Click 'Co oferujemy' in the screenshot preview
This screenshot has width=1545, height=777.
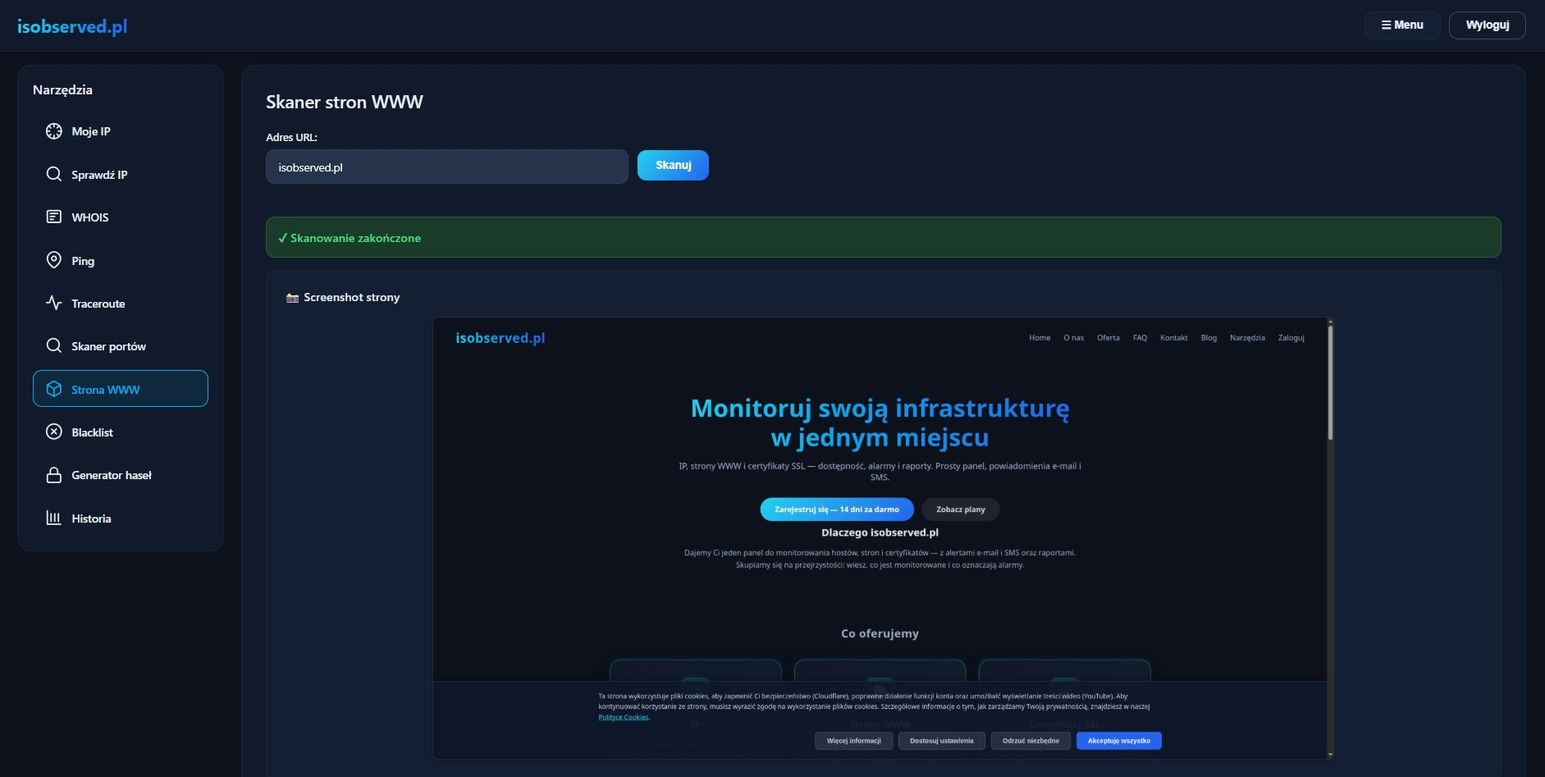tap(880, 633)
